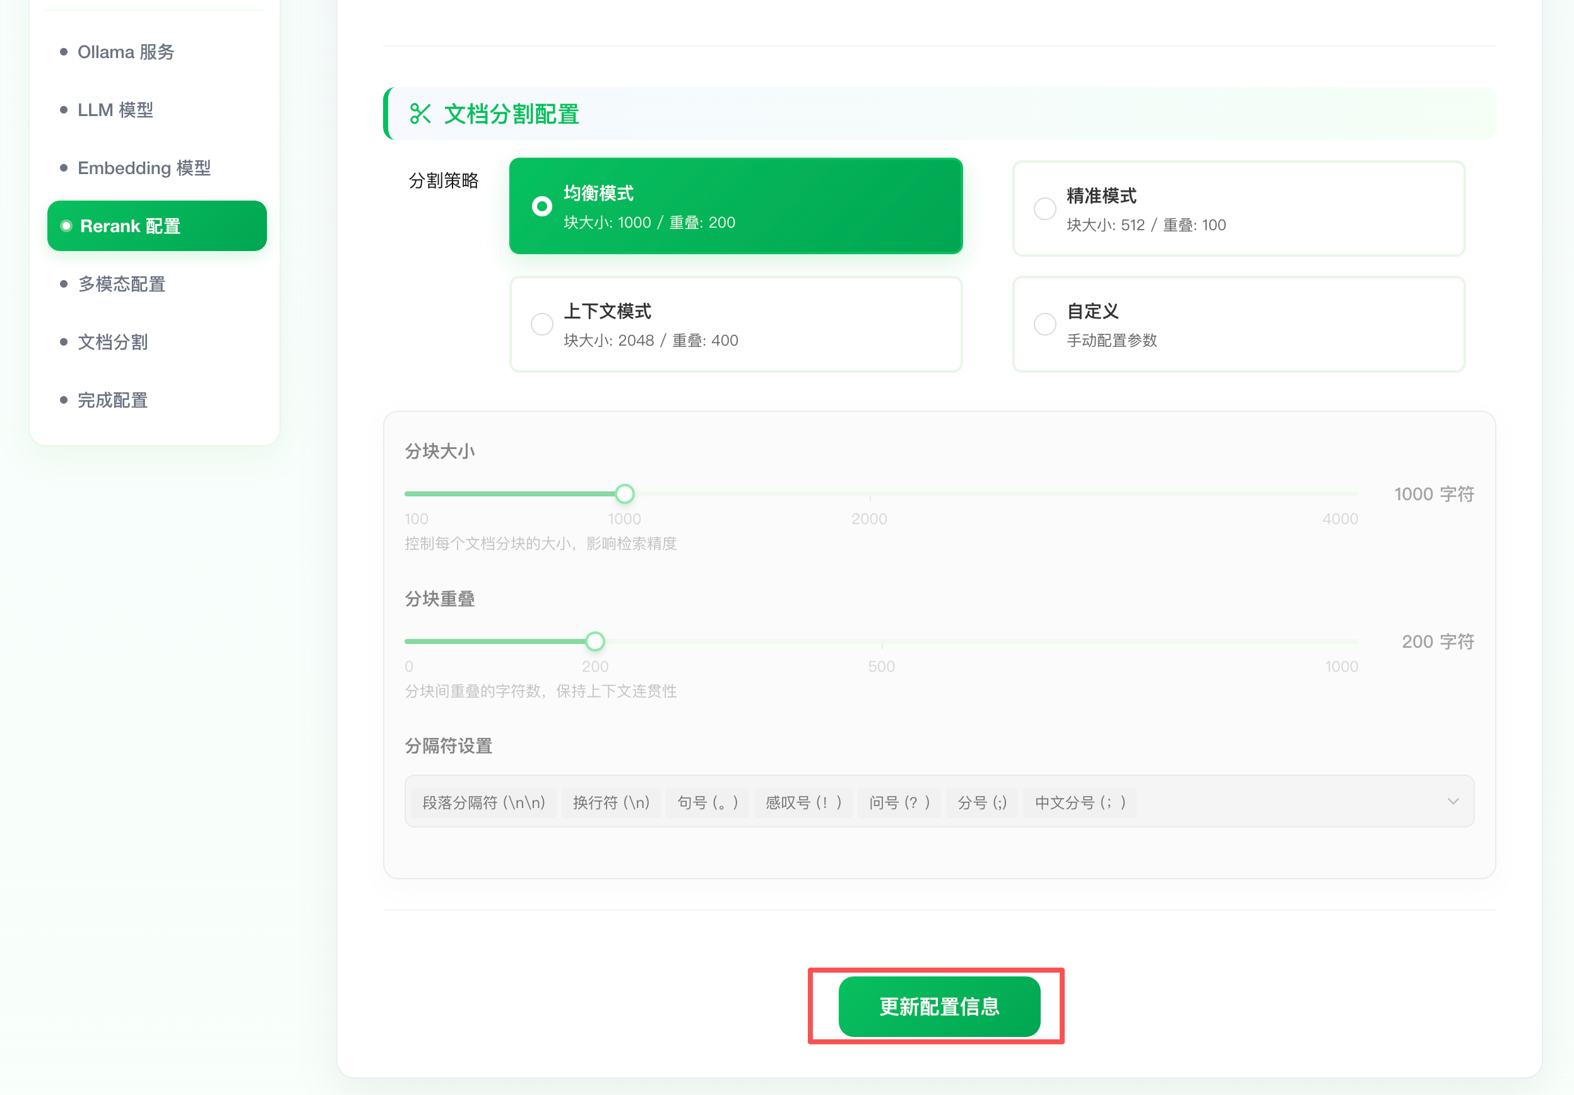Select the 均衡模式 splitting strategy
Screen dimensions: 1574x1095
(x=735, y=206)
